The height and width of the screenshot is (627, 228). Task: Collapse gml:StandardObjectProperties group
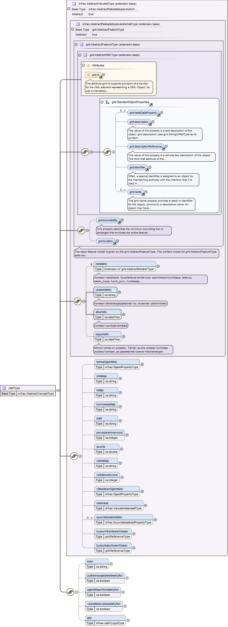102,102
